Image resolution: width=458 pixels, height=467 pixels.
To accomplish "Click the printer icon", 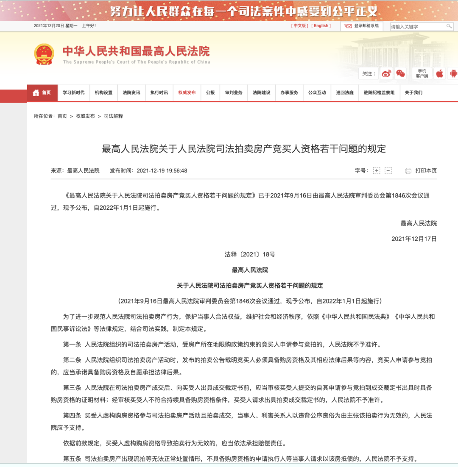I will point(408,171).
